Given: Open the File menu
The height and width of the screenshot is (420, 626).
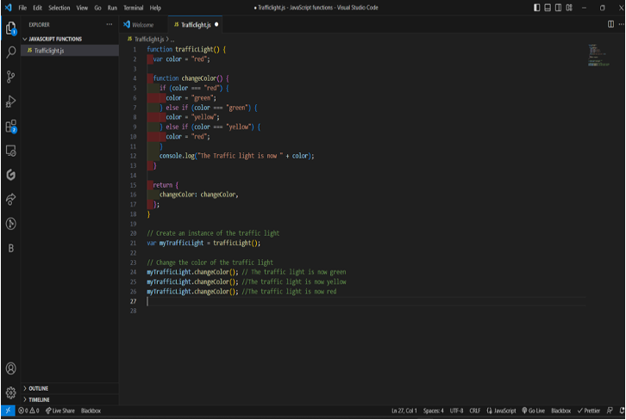Looking at the screenshot, I should click(x=22, y=8).
